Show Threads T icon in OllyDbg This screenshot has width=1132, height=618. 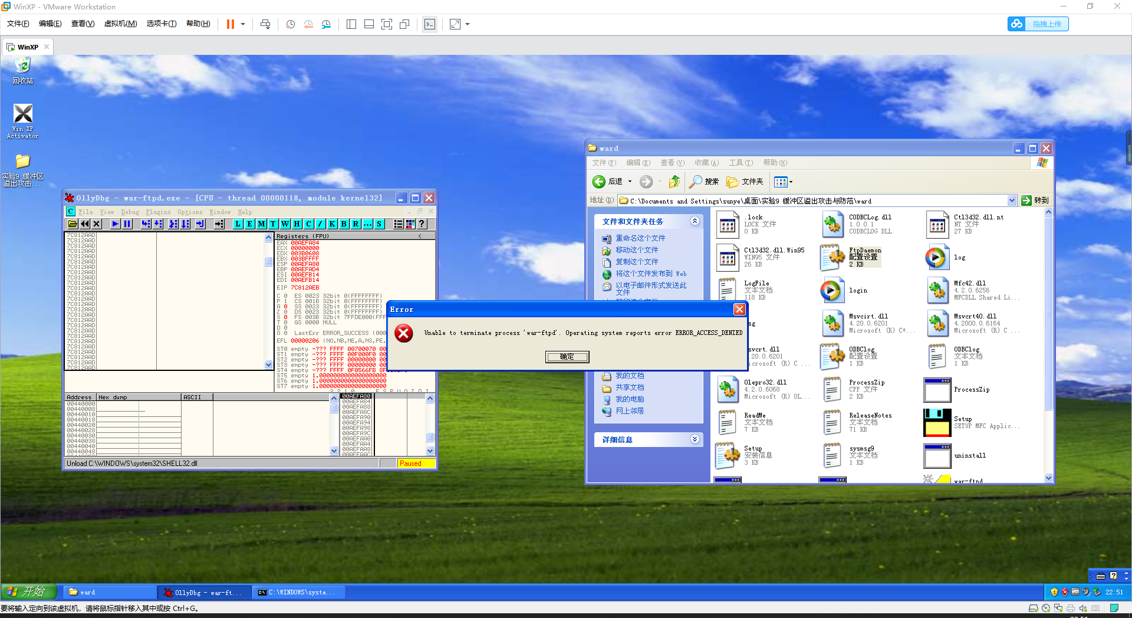[273, 224]
